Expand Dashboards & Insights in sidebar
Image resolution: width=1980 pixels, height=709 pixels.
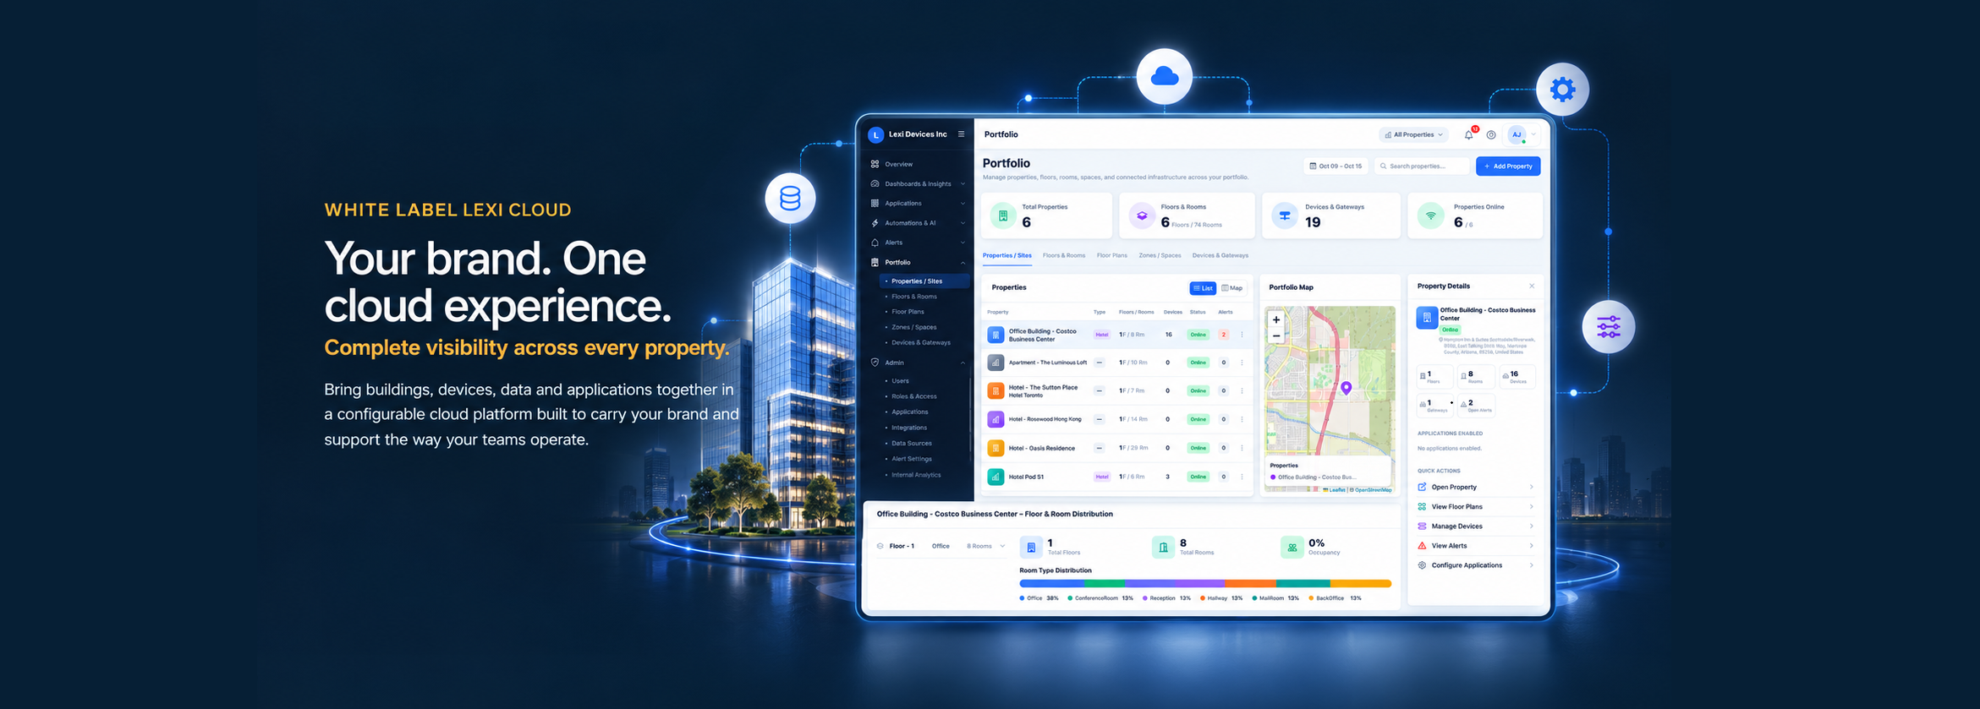(918, 183)
